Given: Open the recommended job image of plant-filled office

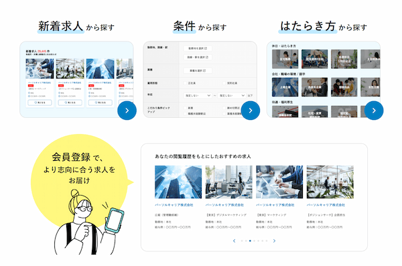Looking at the screenshot, I should tap(330, 182).
